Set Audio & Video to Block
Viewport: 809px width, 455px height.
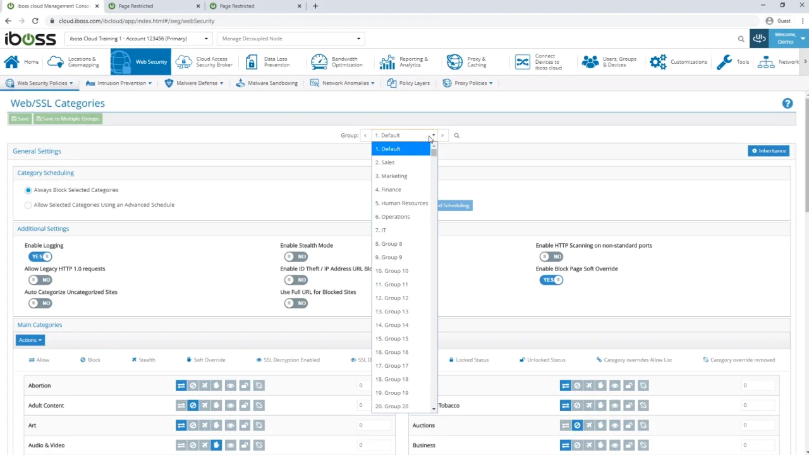193,445
